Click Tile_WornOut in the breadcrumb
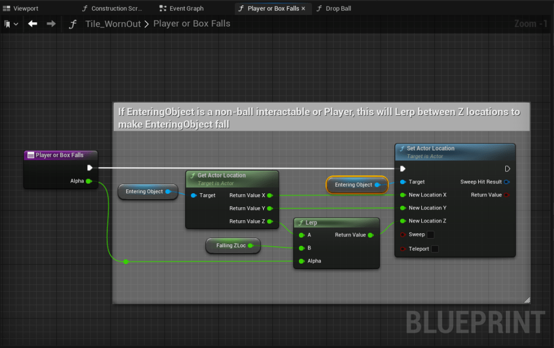 pos(113,24)
